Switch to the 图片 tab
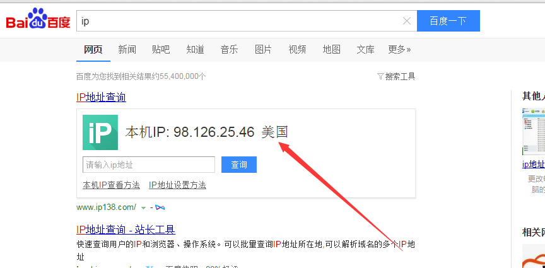The height and width of the screenshot is (268, 545). click(x=263, y=50)
